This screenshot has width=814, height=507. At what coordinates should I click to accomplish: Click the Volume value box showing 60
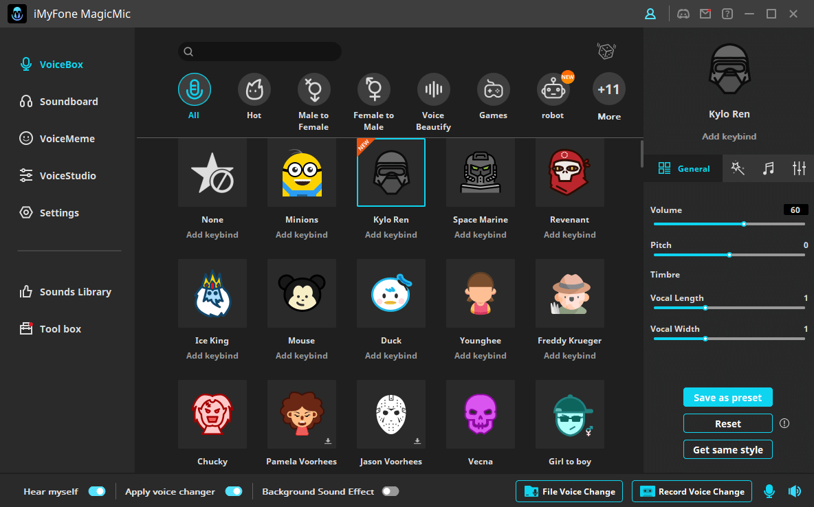pyautogui.click(x=795, y=210)
